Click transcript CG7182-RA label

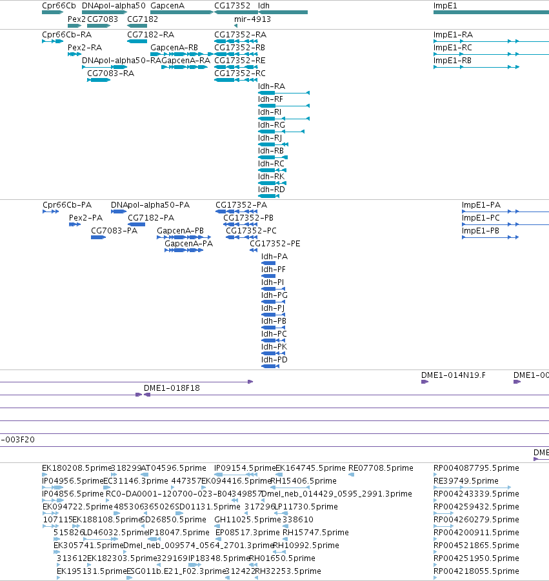150,34
